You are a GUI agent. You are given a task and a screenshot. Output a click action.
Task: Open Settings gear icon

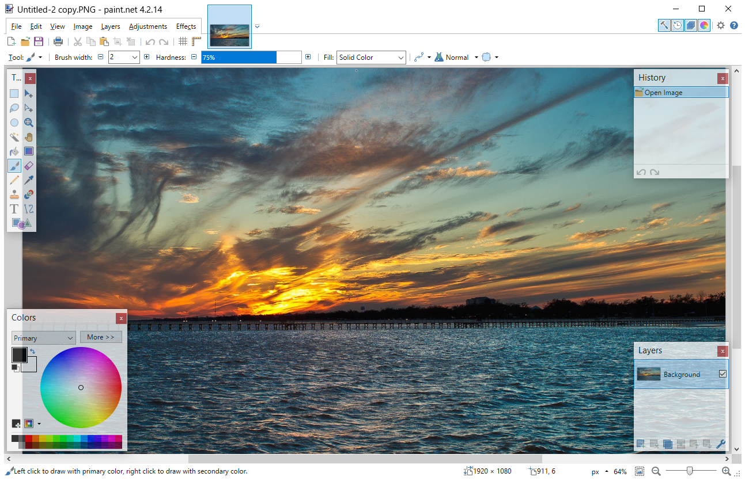pyautogui.click(x=721, y=25)
